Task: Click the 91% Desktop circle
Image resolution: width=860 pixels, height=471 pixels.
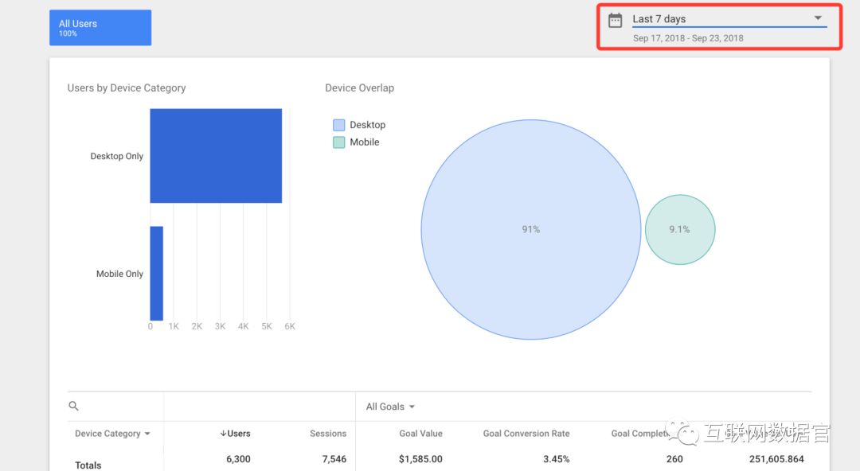Action: click(x=530, y=229)
